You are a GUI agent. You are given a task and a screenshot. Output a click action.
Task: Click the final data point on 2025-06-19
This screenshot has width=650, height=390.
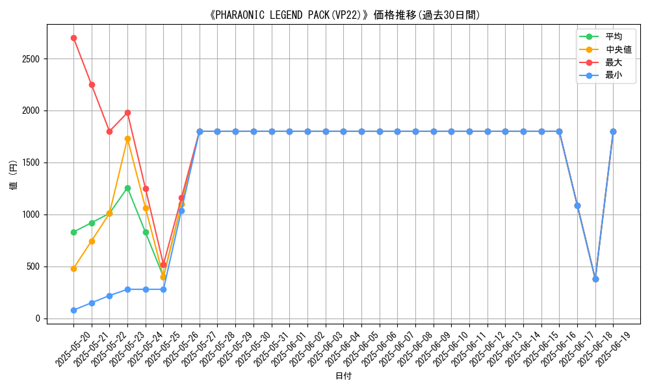(x=613, y=132)
